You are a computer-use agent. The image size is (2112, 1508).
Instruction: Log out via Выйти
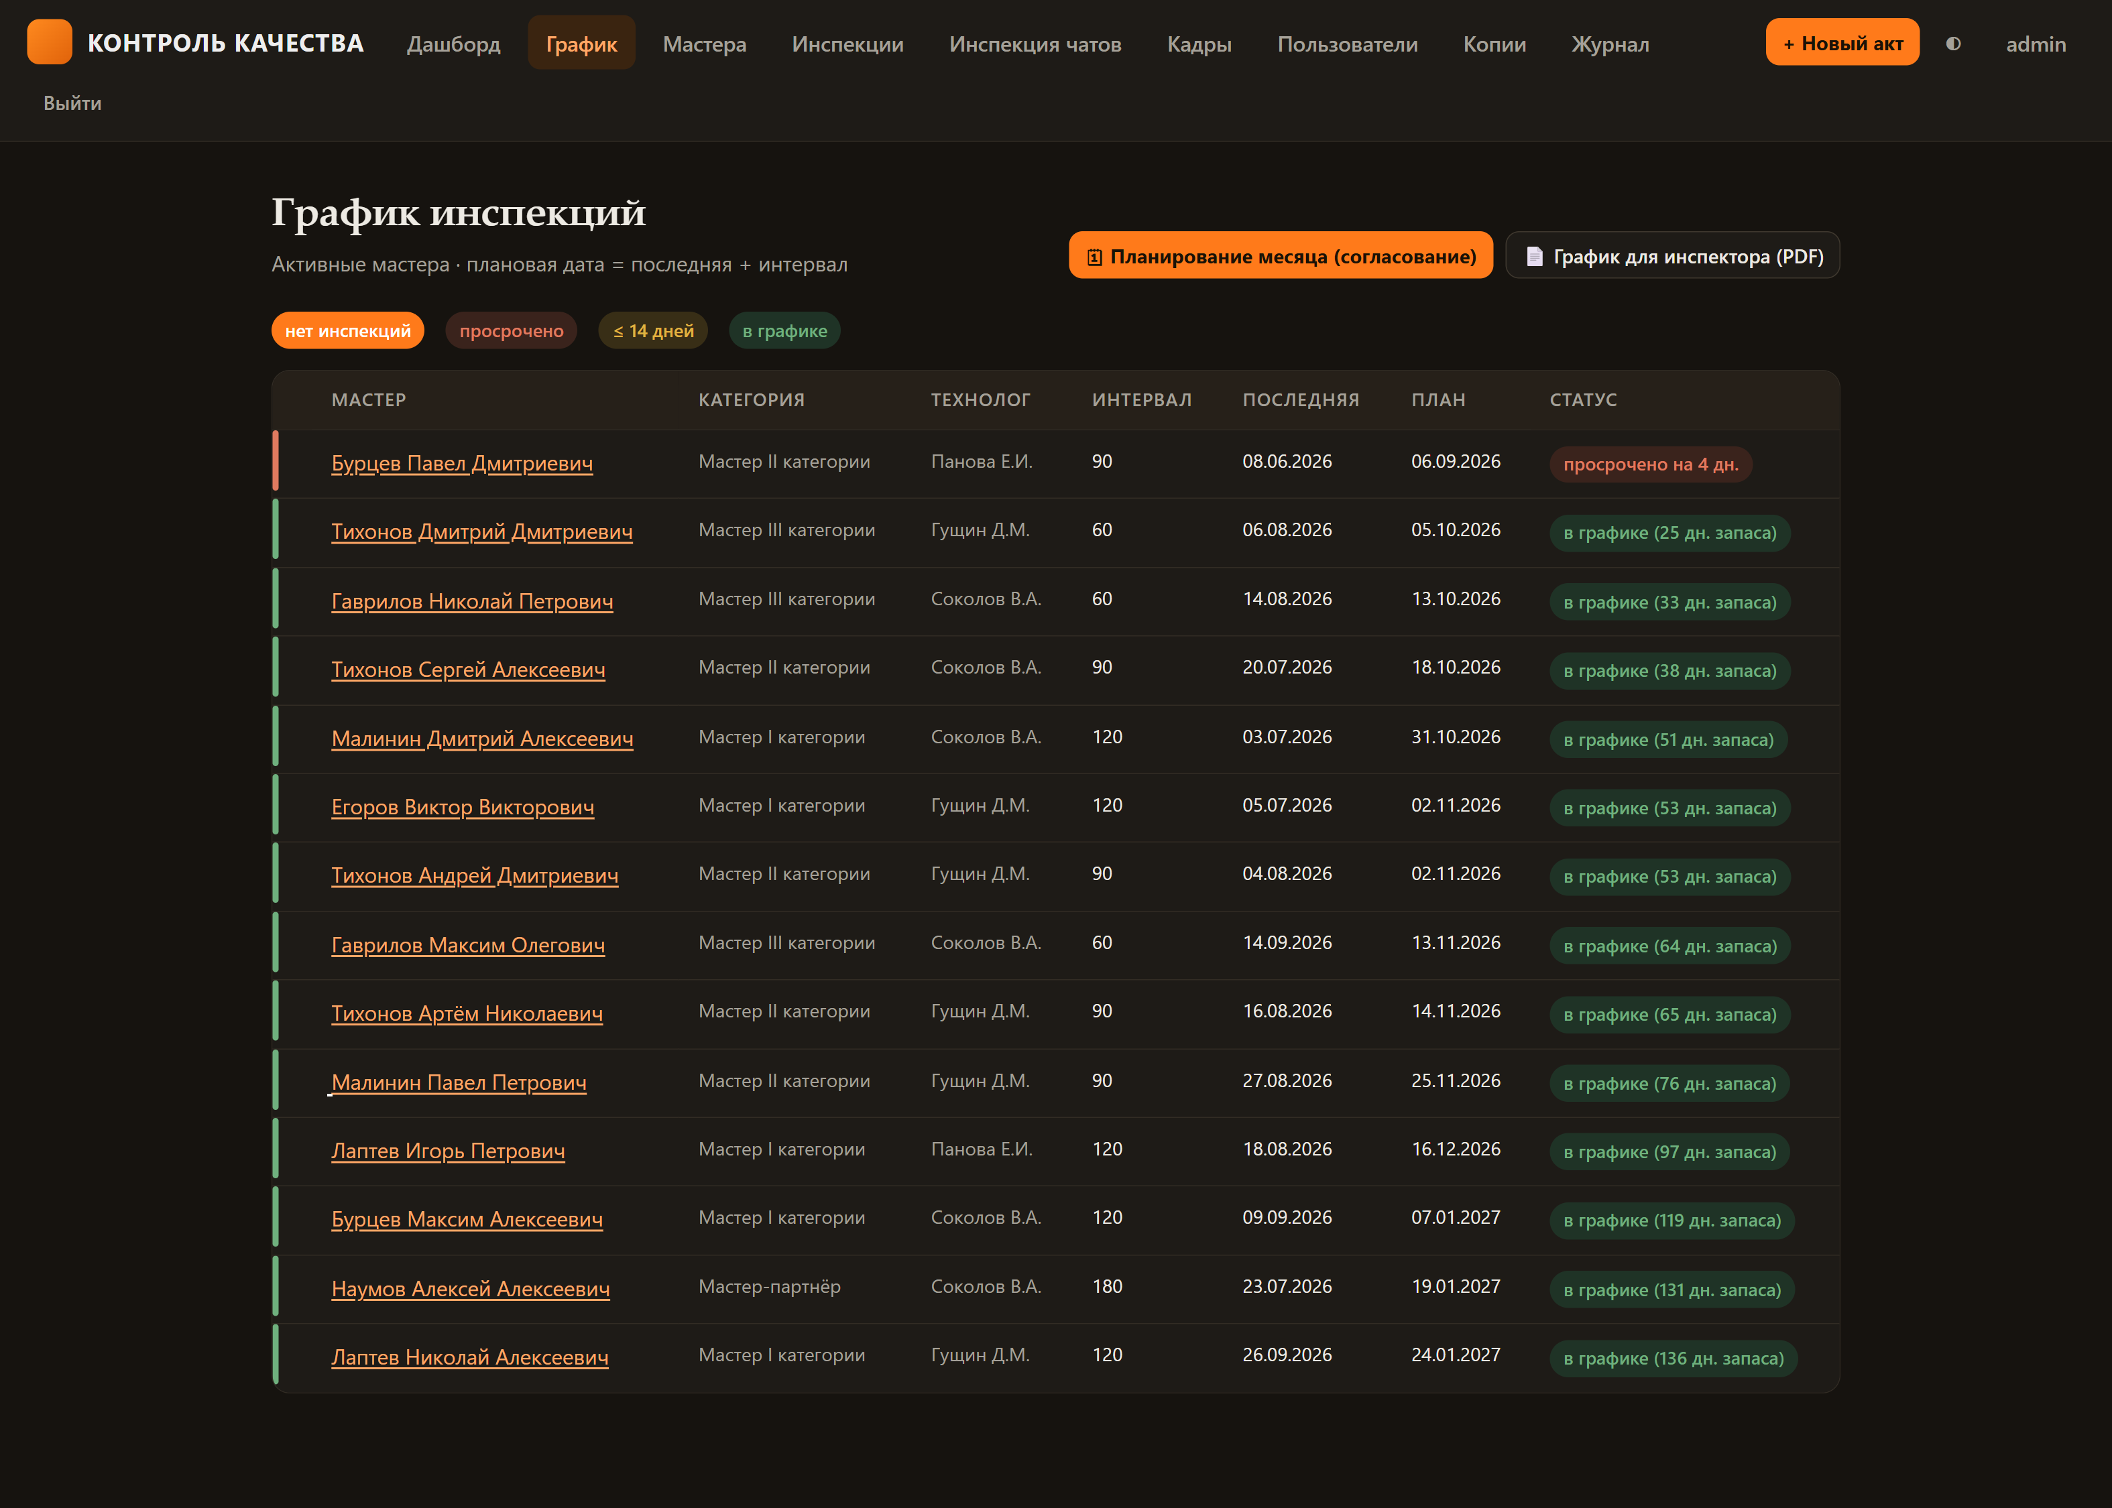point(72,103)
